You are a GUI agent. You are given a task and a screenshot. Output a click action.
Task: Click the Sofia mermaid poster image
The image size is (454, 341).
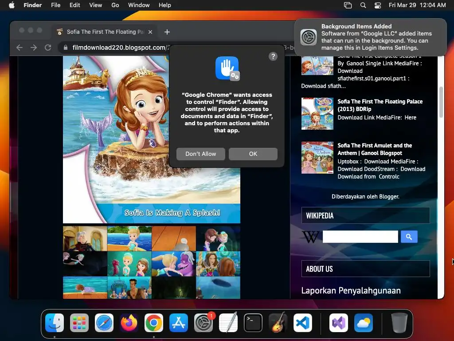152,139
